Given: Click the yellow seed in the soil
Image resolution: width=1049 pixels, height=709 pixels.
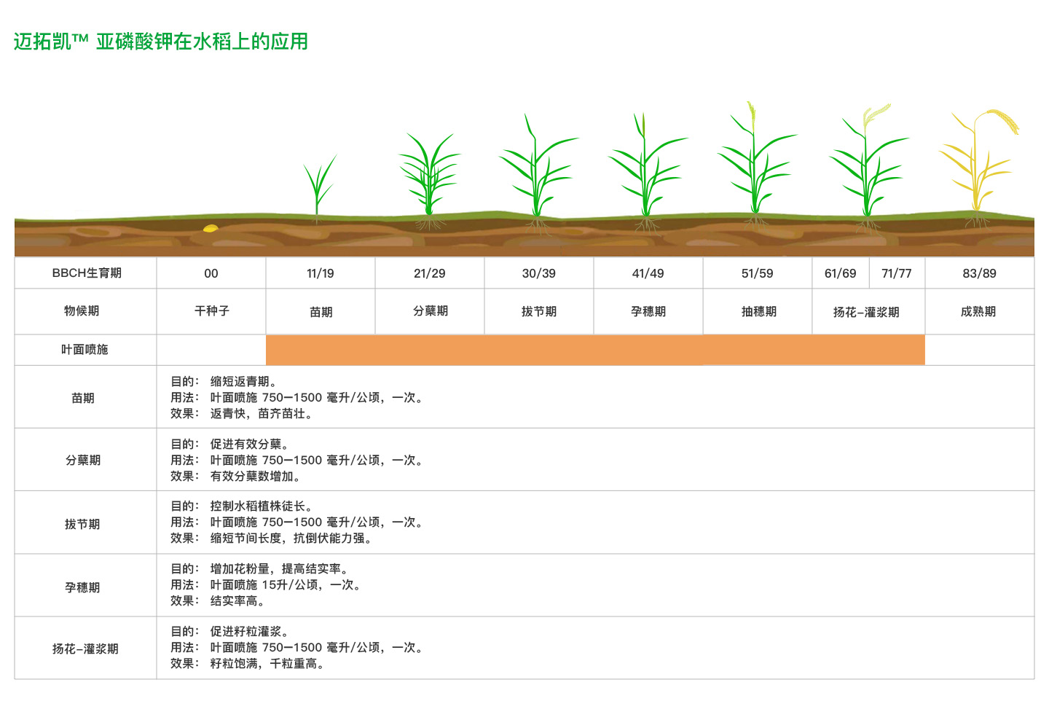Looking at the screenshot, I should pyautogui.click(x=211, y=228).
